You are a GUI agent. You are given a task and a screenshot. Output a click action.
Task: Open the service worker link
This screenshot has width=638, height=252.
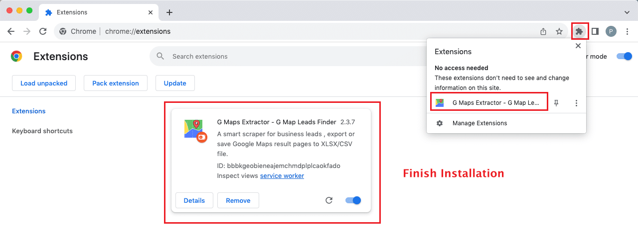pyautogui.click(x=282, y=176)
